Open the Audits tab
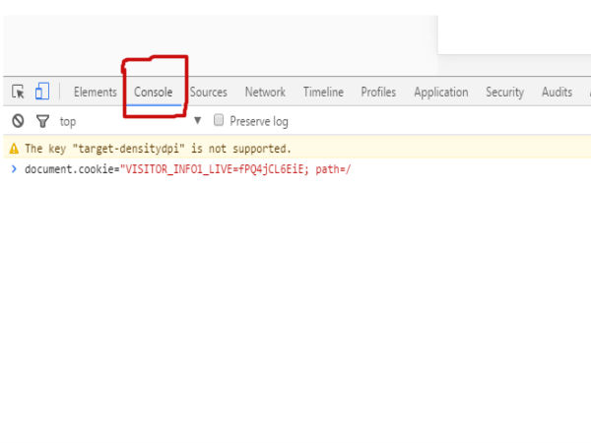 [557, 93]
